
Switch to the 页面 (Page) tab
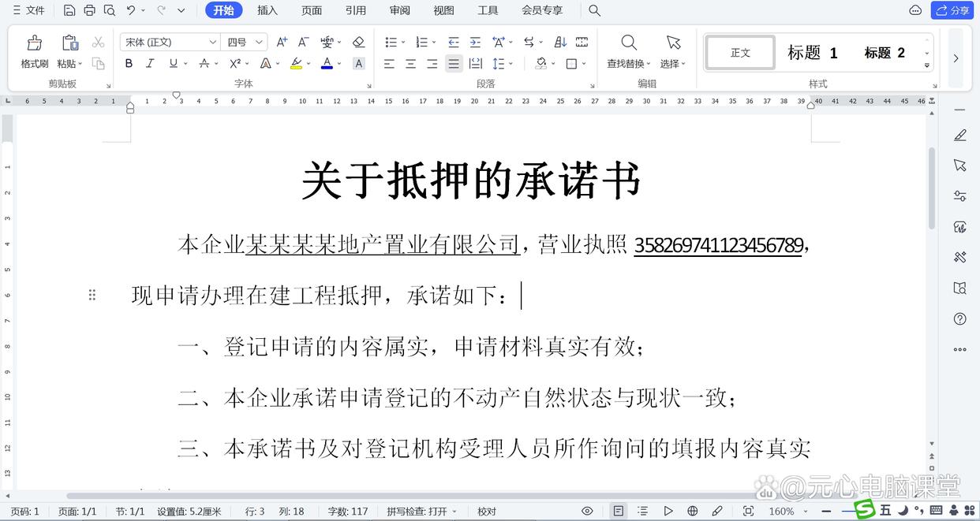click(312, 10)
